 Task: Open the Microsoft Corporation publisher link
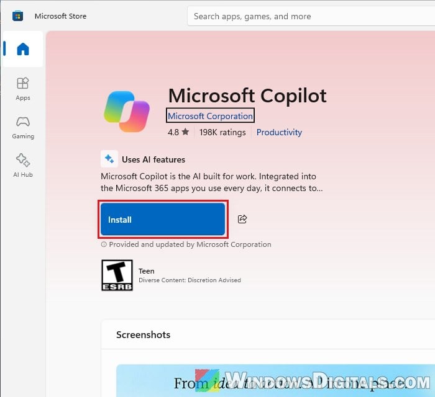[210, 116]
